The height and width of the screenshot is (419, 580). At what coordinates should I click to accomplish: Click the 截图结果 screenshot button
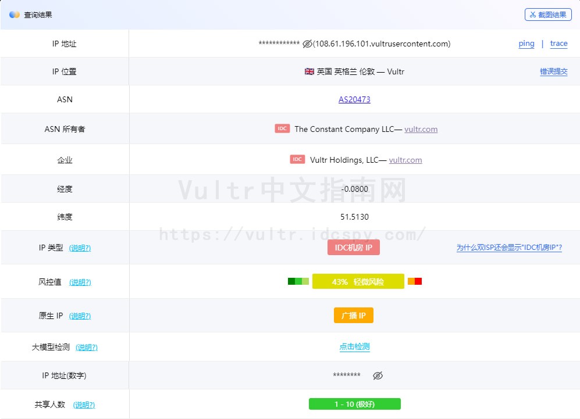click(547, 15)
